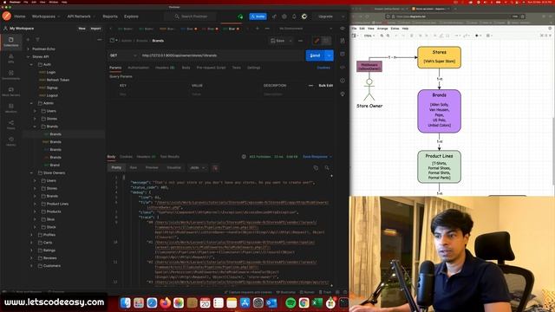Add a new collection with the plus icon
The height and width of the screenshot is (312, 555).
[28, 40]
